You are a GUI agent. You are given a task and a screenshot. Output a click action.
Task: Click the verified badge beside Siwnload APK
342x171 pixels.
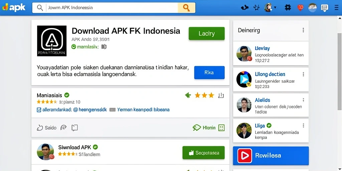tap(95, 147)
